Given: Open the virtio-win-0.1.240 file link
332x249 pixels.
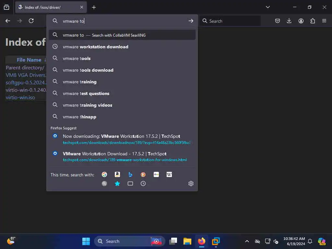Looking at the screenshot, I should click(26, 90).
